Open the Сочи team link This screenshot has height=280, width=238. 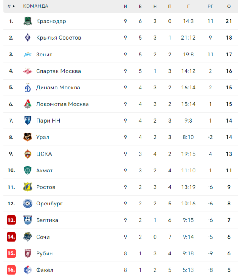pyautogui.click(x=43, y=237)
